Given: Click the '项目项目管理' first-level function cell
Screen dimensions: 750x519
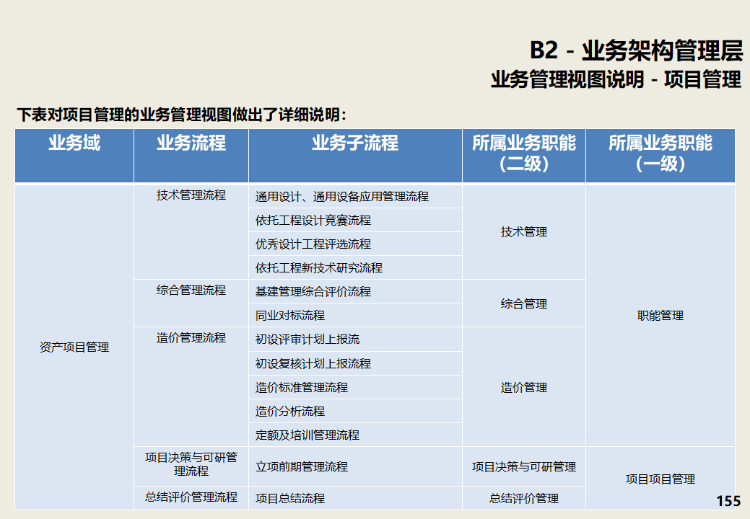Looking at the screenshot, I should (660, 479).
